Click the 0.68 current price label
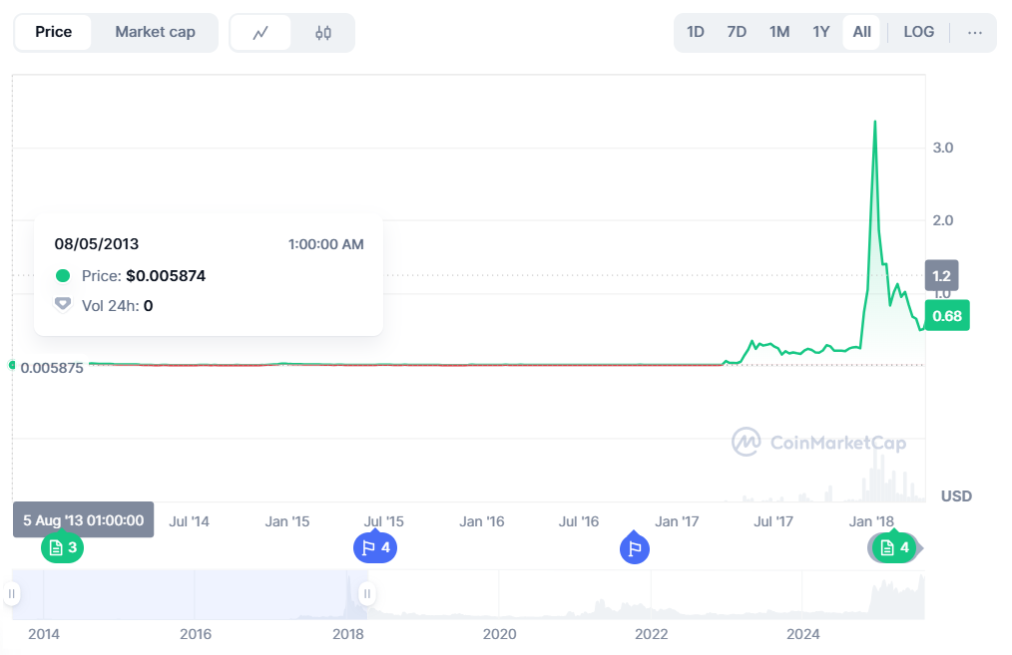Viewport: 1012px width, 655px height. (x=947, y=316)
